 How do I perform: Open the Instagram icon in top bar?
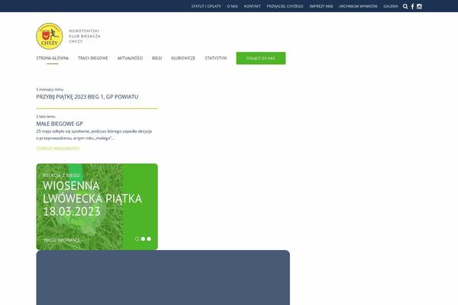419,6
